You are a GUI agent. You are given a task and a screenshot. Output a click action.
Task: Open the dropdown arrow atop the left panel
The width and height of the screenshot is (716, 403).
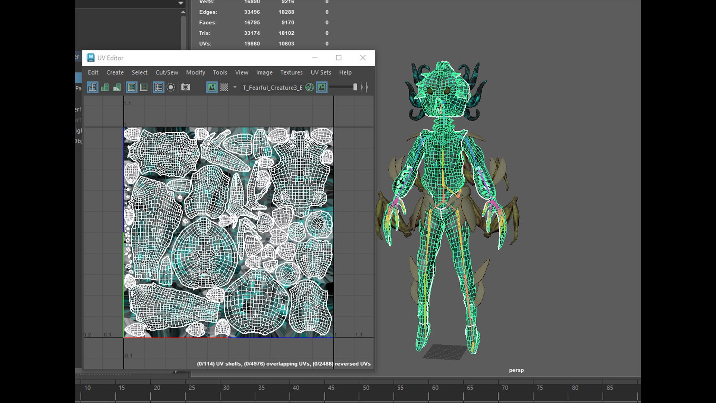pyautogui.click(x=181, y=3)
